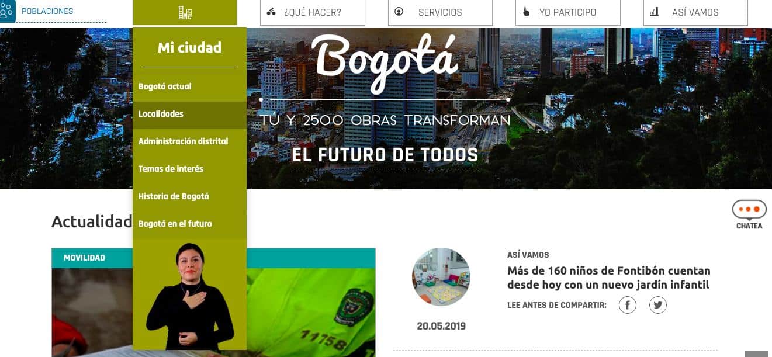772x357 pixels.
Task: Click the round jardín infantil thumbnail
Action: click(441, 277)
